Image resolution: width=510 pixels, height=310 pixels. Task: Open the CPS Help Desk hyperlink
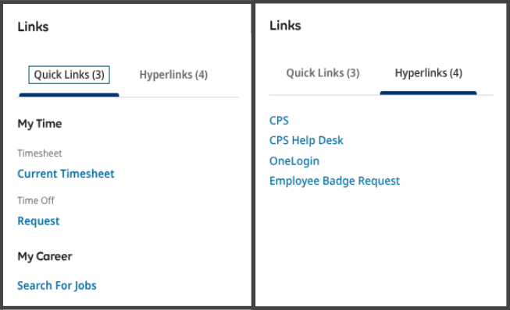coord(306,140)
